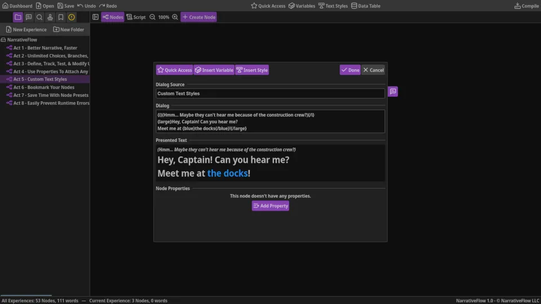Switch to Script view
The height and width of the screenshot is (304, 541).
[136, 17]
